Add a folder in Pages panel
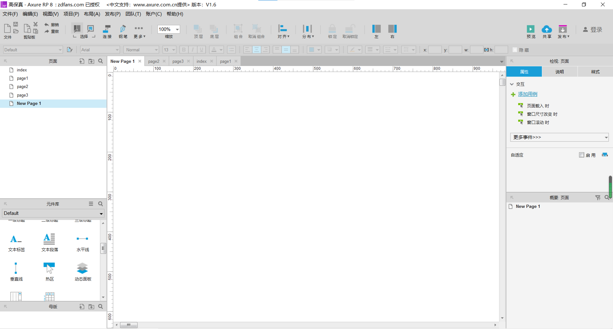613x329 pixels. click(91, 61)
